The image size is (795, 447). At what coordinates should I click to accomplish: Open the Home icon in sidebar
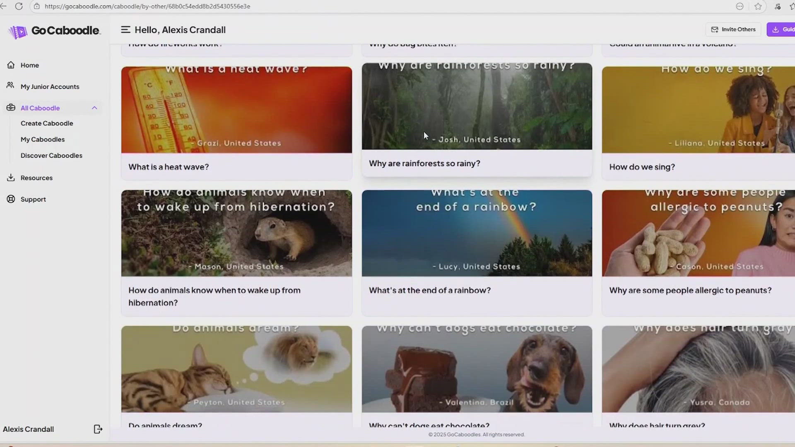(x=10, y=65)
